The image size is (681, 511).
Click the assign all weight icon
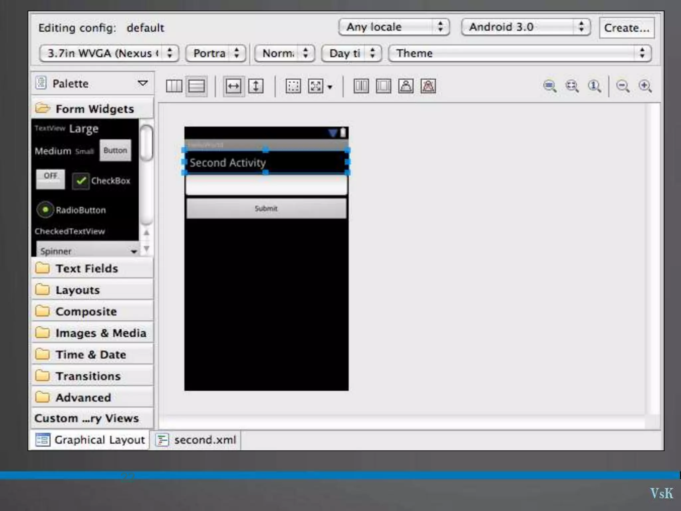click(x=383, y=86)
